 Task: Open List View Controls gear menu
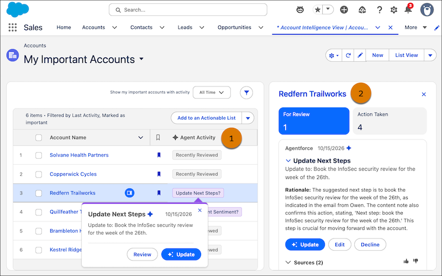334,56
